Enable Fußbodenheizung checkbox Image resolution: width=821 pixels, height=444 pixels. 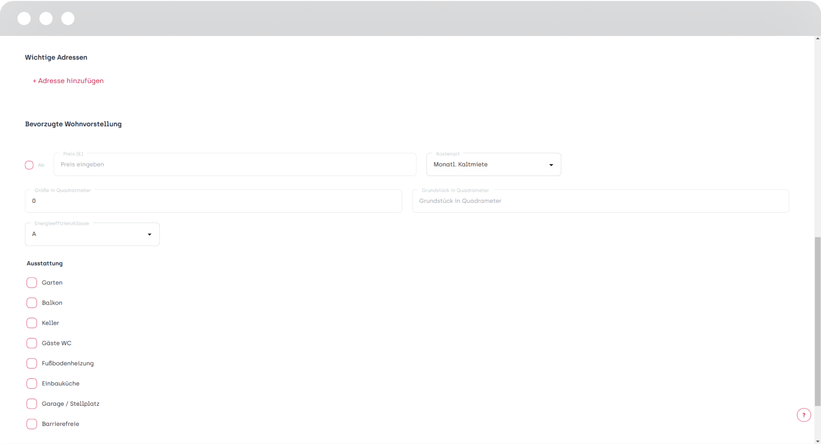(32, 364)
